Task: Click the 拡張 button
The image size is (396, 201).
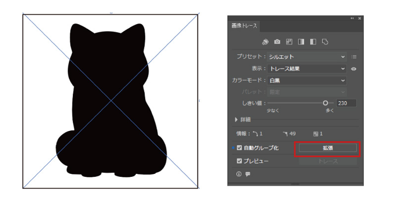Action: [x=328, y=148]
